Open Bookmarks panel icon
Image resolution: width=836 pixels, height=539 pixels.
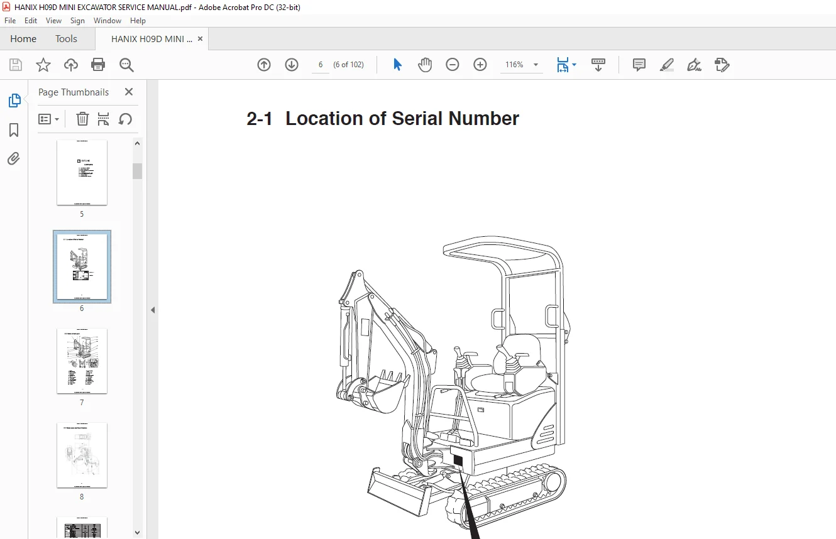[14, 130]
